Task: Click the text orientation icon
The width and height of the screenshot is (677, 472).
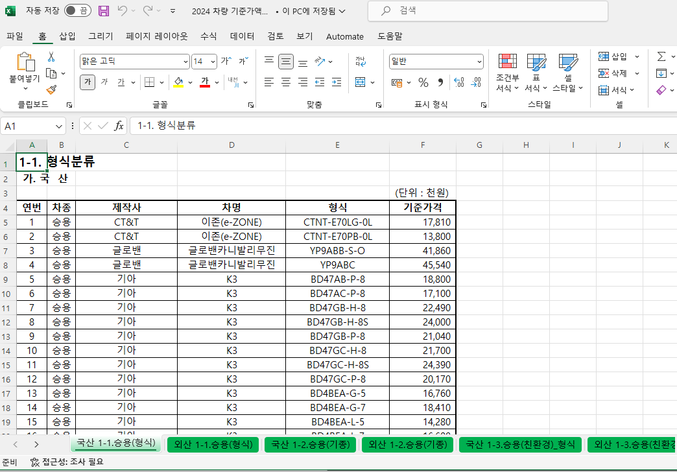Action: [x=320, y=62]
